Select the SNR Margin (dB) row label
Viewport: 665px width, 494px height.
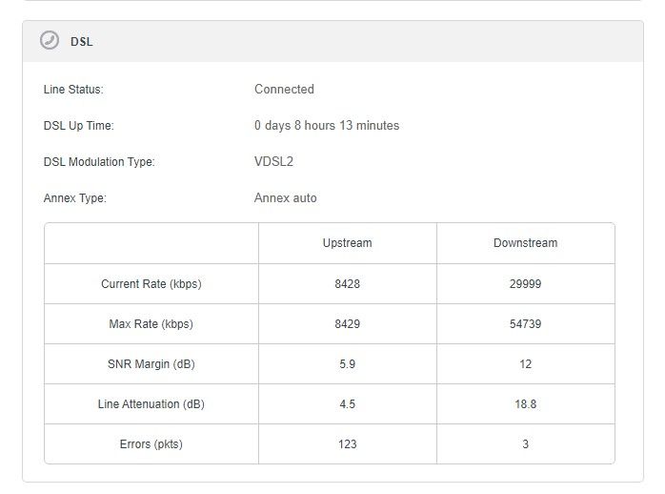(151, 364)
